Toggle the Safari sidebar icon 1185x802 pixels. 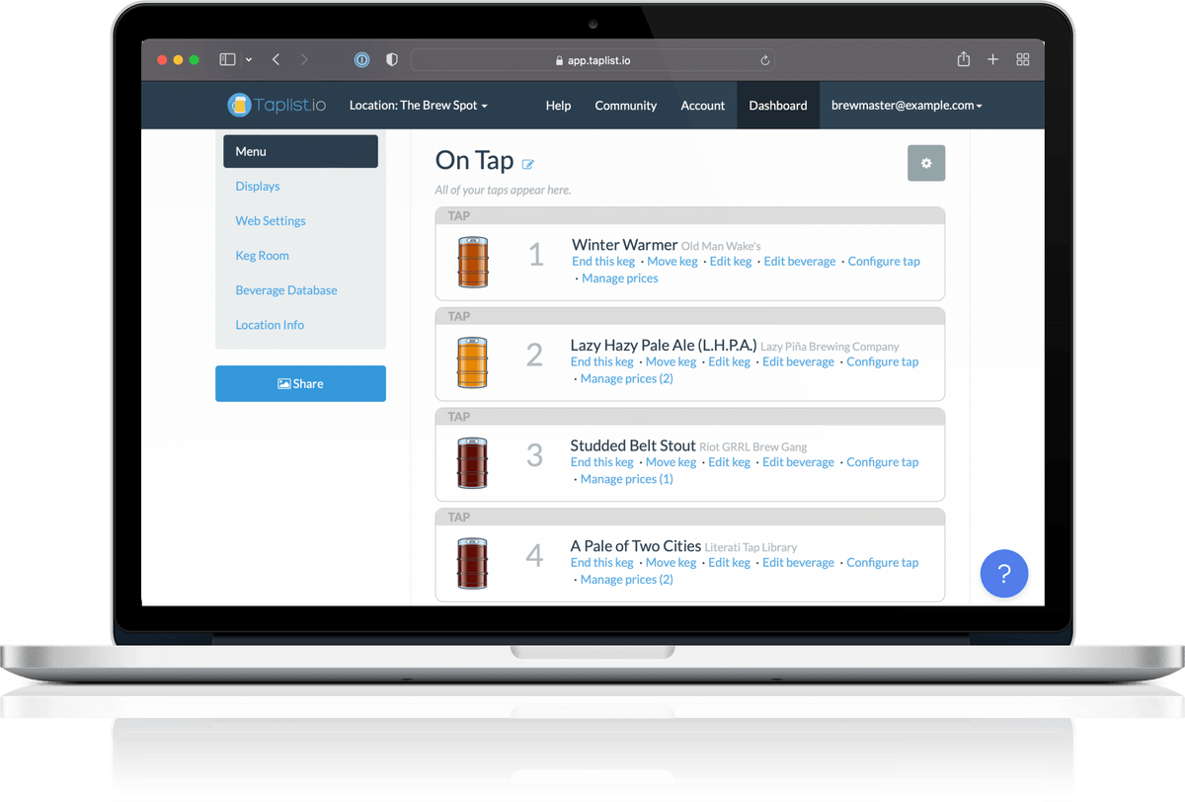pos(225,59)
